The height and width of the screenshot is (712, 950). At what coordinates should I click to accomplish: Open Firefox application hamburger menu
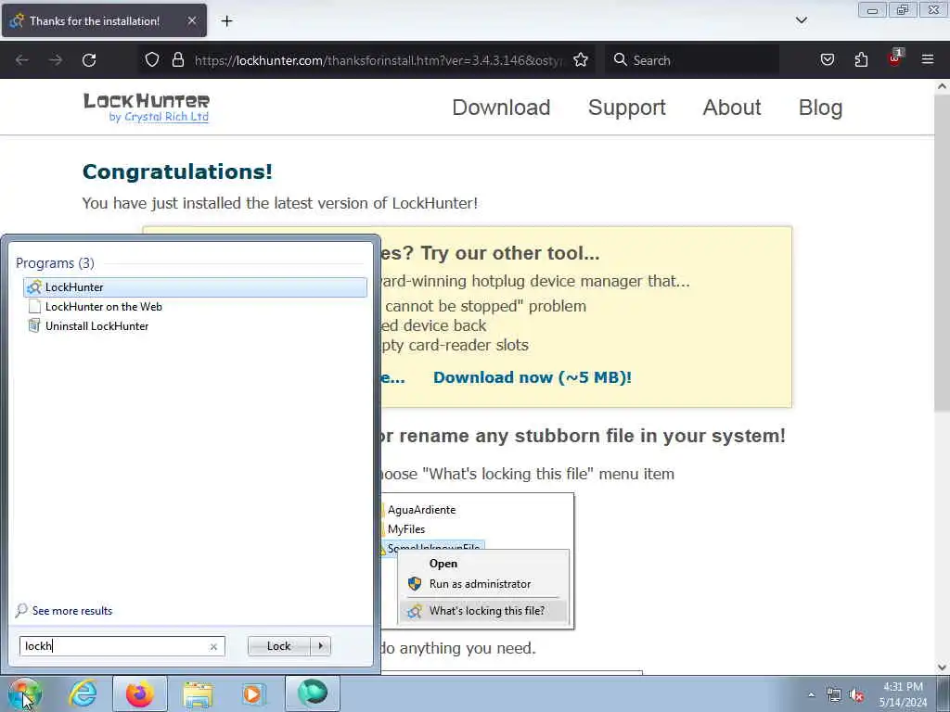pyautogui.click(x=928, y=60)
